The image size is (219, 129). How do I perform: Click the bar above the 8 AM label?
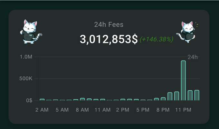coord(82,99)
